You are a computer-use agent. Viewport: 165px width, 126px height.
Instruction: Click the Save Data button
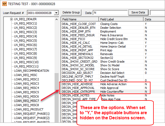tap(138, 12)
